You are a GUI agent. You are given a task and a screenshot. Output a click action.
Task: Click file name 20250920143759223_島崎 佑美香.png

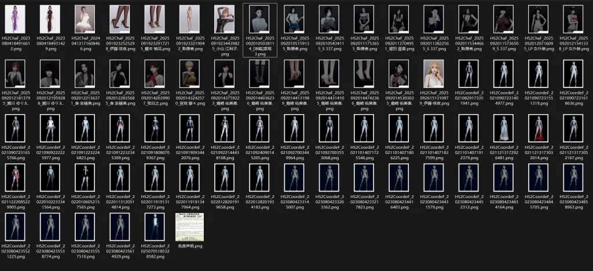coord(224,101)
